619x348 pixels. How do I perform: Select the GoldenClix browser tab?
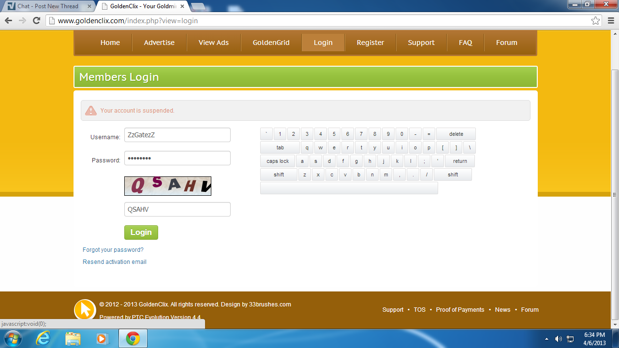coord(143,6)
